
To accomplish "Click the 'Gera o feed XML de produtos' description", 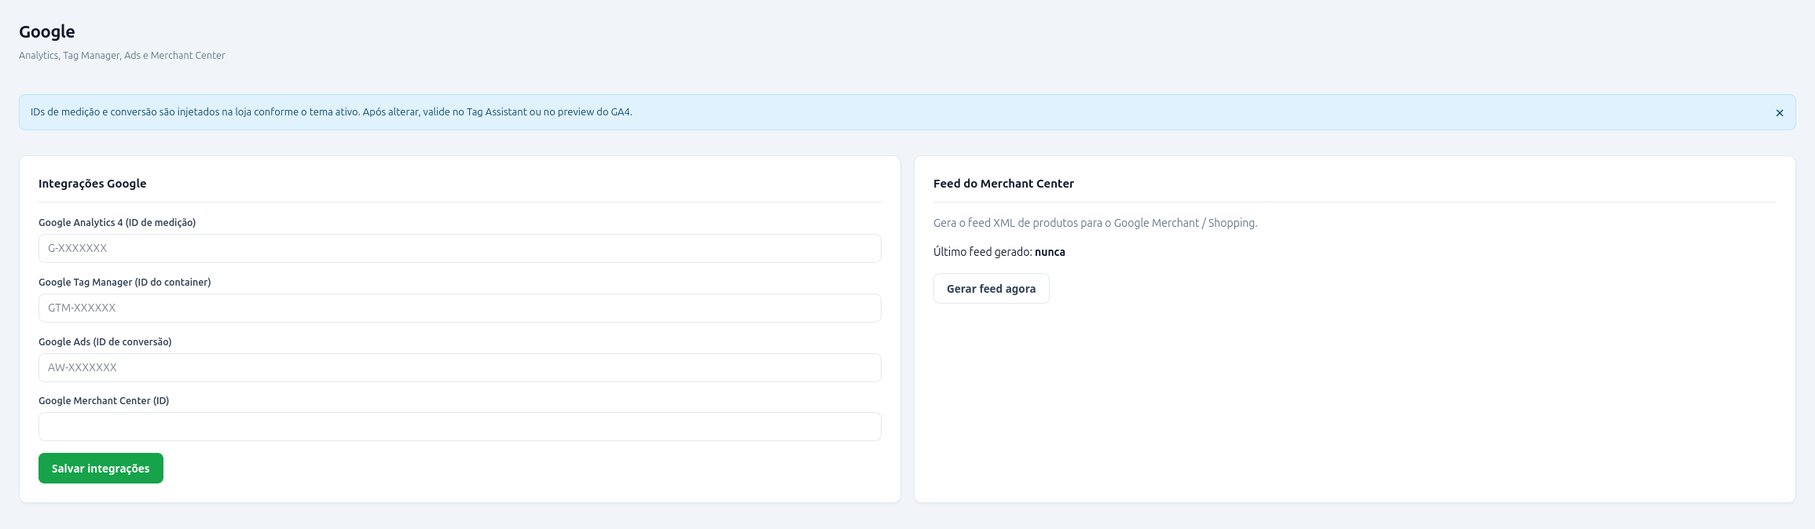I will (x=1095, y=223).
